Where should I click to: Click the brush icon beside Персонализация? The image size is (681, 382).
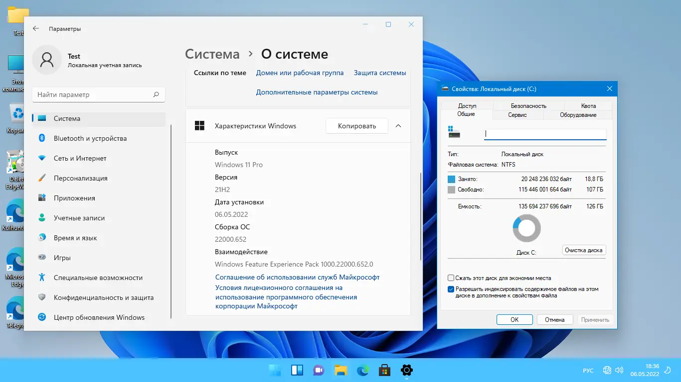coord(42,178)
